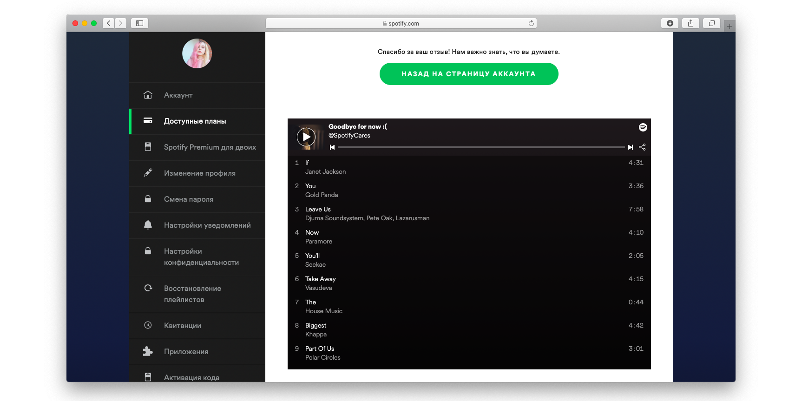802x401 pixels.
Task: Skip to the previous track
Action: tap(332, 147)
